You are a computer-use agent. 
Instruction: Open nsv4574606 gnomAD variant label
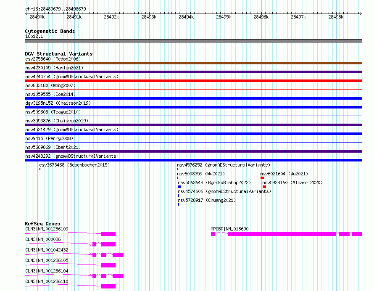coord(224,191)
